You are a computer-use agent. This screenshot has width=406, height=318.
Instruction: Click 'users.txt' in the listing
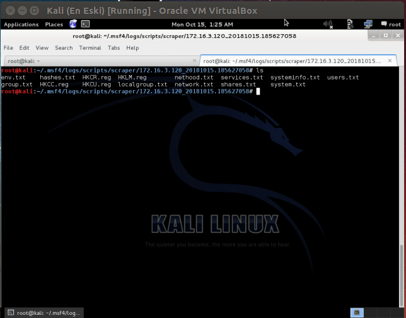click(343, 78)
